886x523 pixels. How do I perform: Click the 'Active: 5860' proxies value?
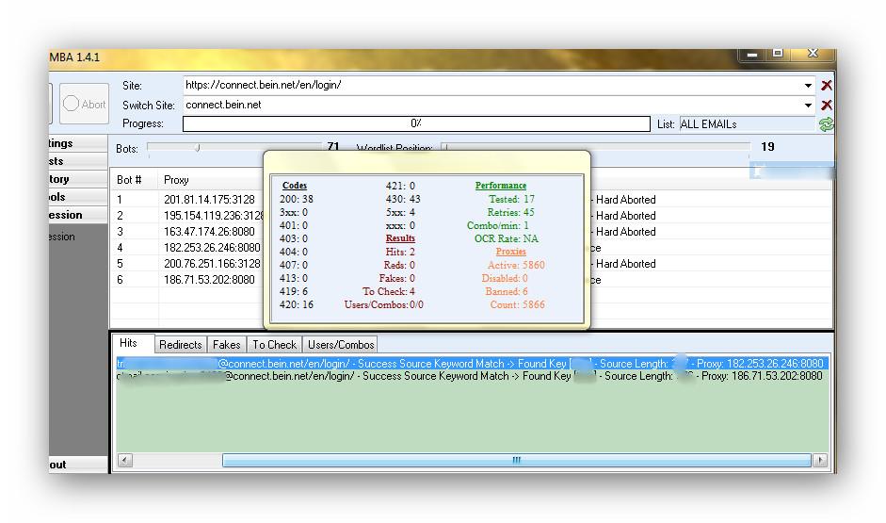pyautogui.click(x=516, y=265)
